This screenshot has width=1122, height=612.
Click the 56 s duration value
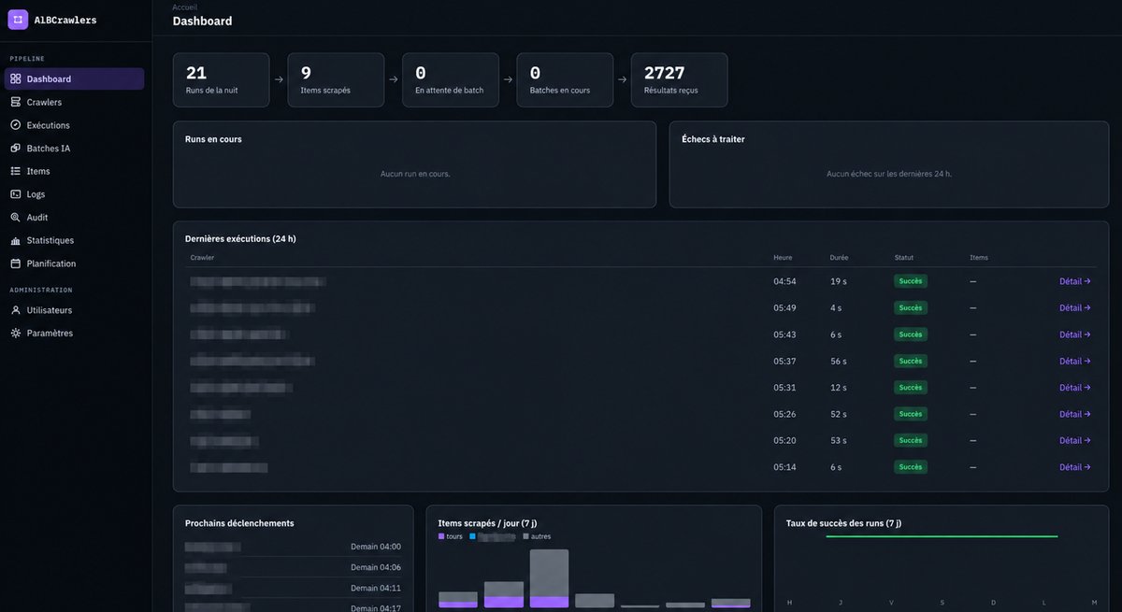pos(838,361)
